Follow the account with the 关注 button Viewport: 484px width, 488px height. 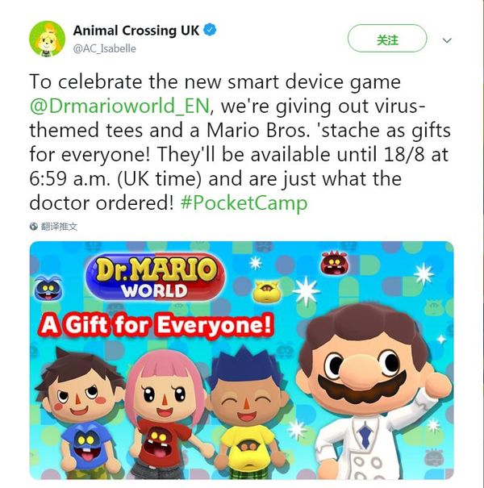click(387, 38)
